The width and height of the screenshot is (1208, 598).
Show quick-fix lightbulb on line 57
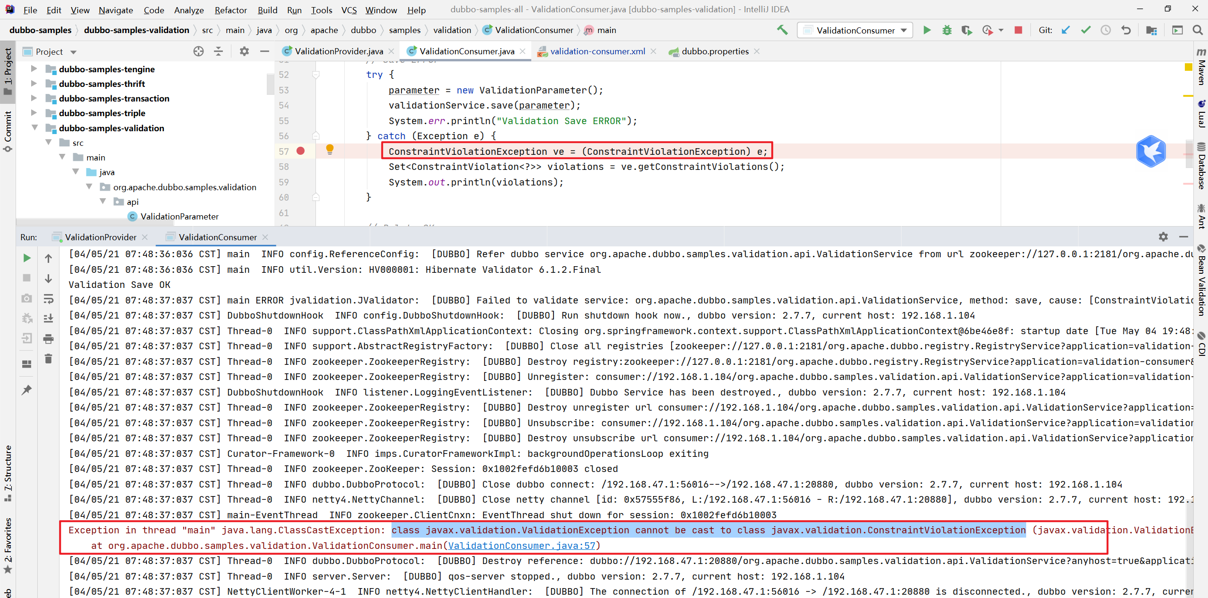[x=330, y=150]
